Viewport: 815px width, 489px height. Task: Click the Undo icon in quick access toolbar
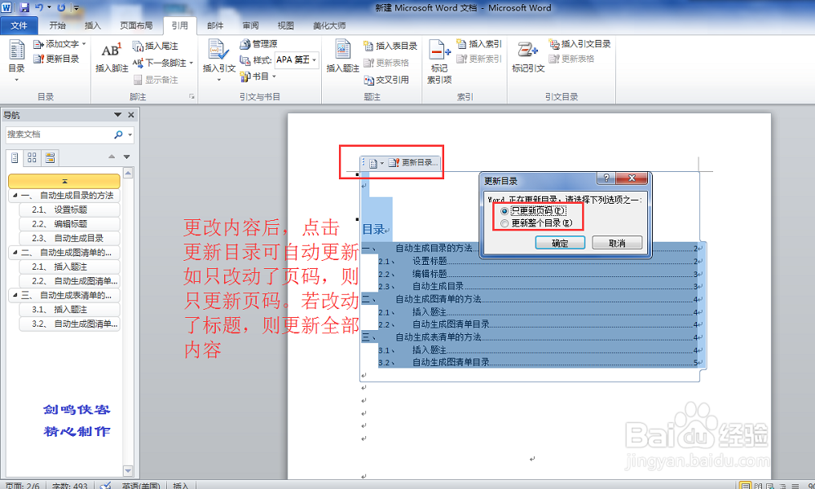point(39,7)
